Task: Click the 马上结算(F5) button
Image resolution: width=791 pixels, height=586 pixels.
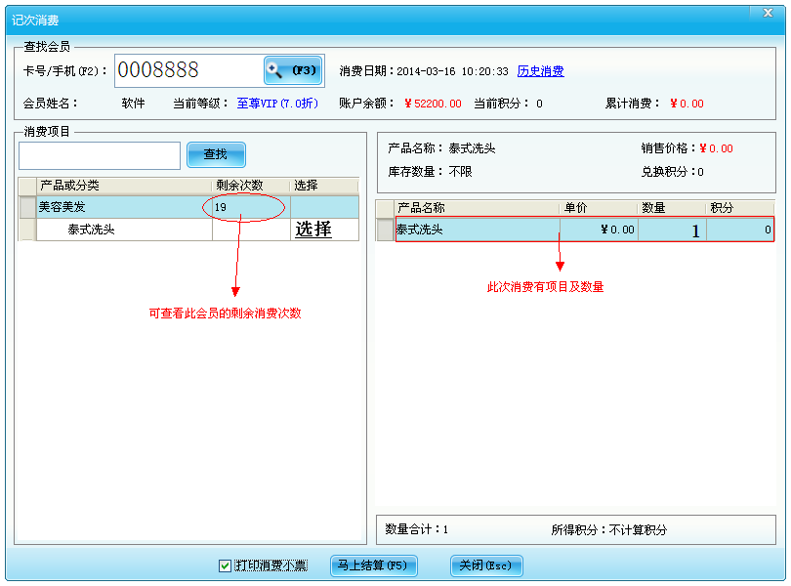Action: point(373,565)
